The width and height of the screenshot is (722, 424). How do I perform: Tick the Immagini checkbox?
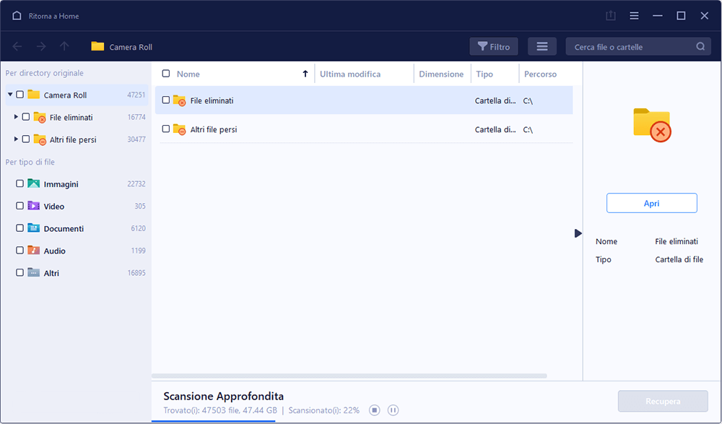point(19,183)
